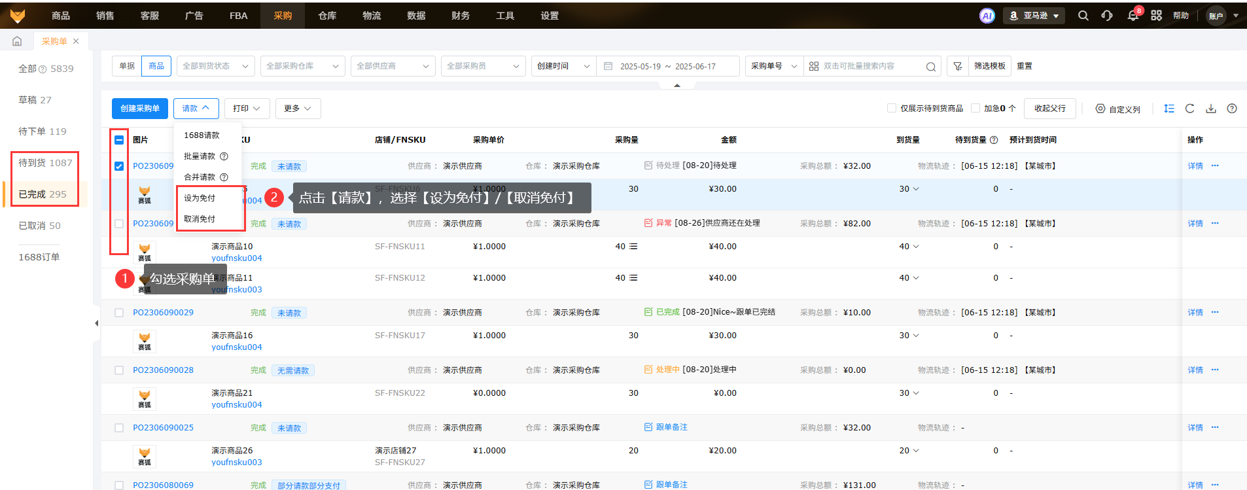Open the 仓库 top navigation menu
This screenshot has width=1247, height=490.
[x=327, y=16]
